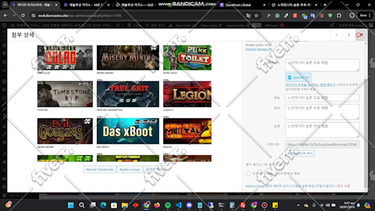Click the Legion X slot thumbnail
Image resolution: width=375 pixels, height=211 pixels.
187,94
